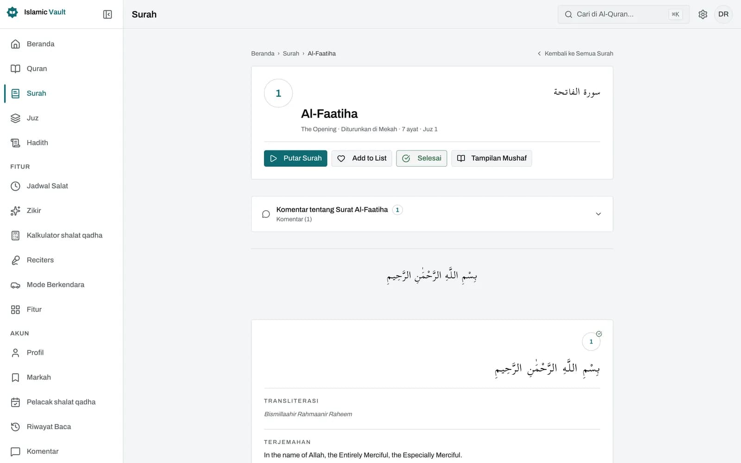Click the Islamic Vault logo icon

pyautogui.click(x=13, y=13)
